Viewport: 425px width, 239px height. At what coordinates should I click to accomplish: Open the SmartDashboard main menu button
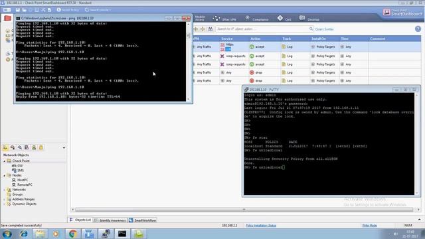point(7,10)
